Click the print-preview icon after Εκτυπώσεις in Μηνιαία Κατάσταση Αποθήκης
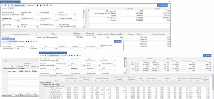Viewport: 214px width, 99px height. click(x=70, y=56)
